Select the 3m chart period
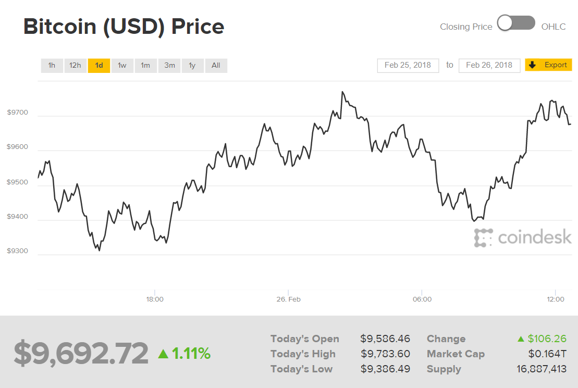Viewport: 578px width, 388px height. pos(169,65)
